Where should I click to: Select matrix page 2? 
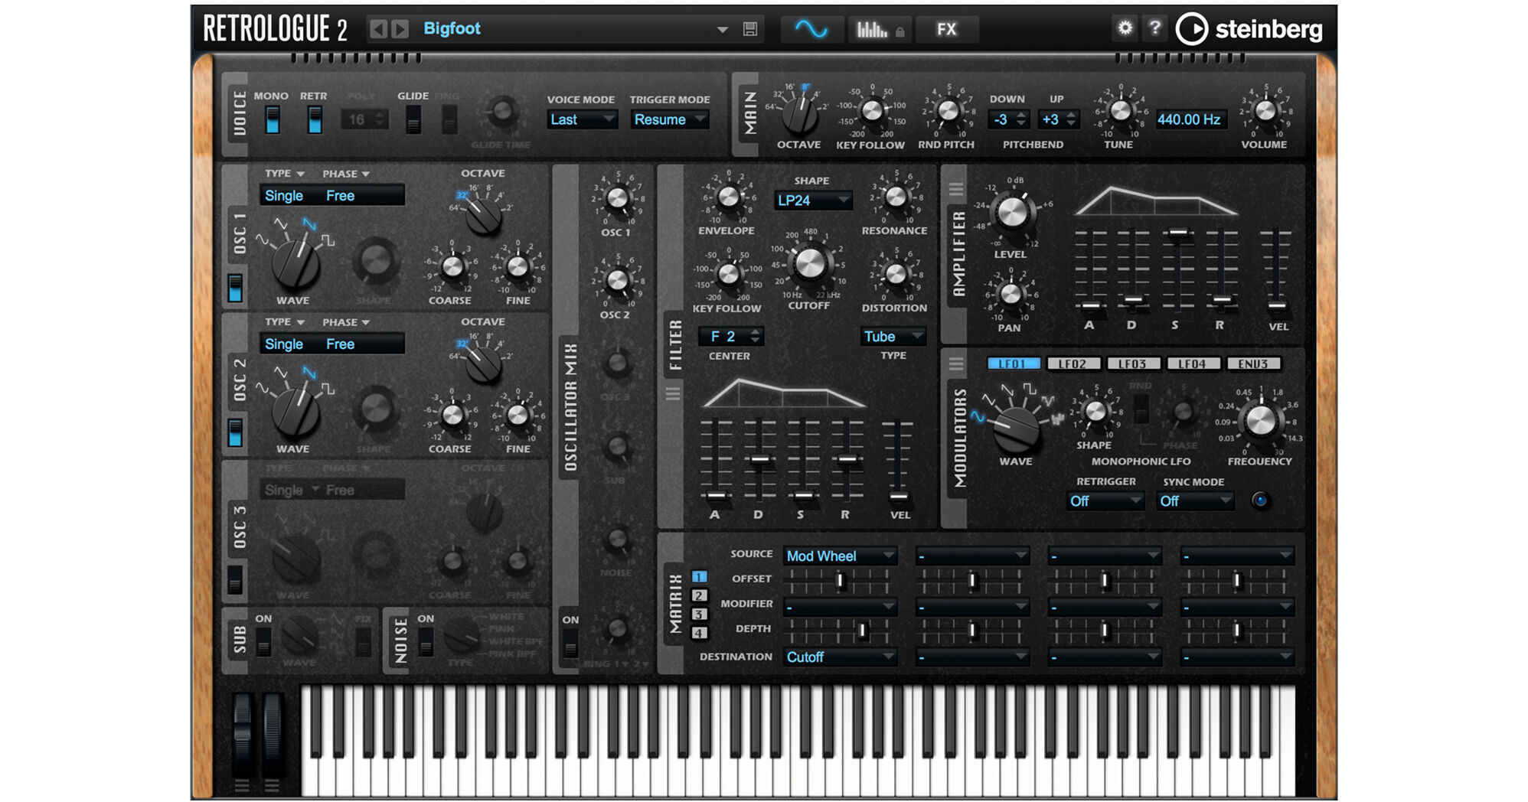pyautogui.click(x=699, y=595)
